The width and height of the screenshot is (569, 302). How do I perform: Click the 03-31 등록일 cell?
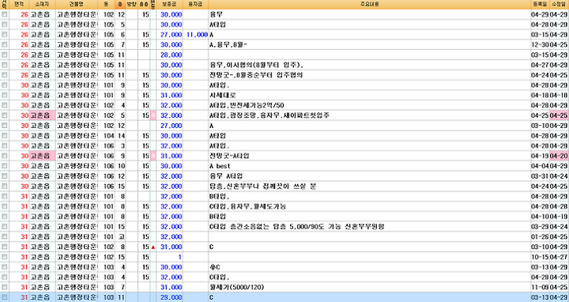pos(540,176)
